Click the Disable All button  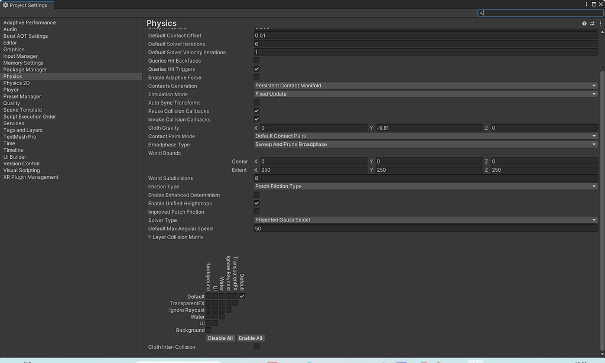(x=220, y=338)
